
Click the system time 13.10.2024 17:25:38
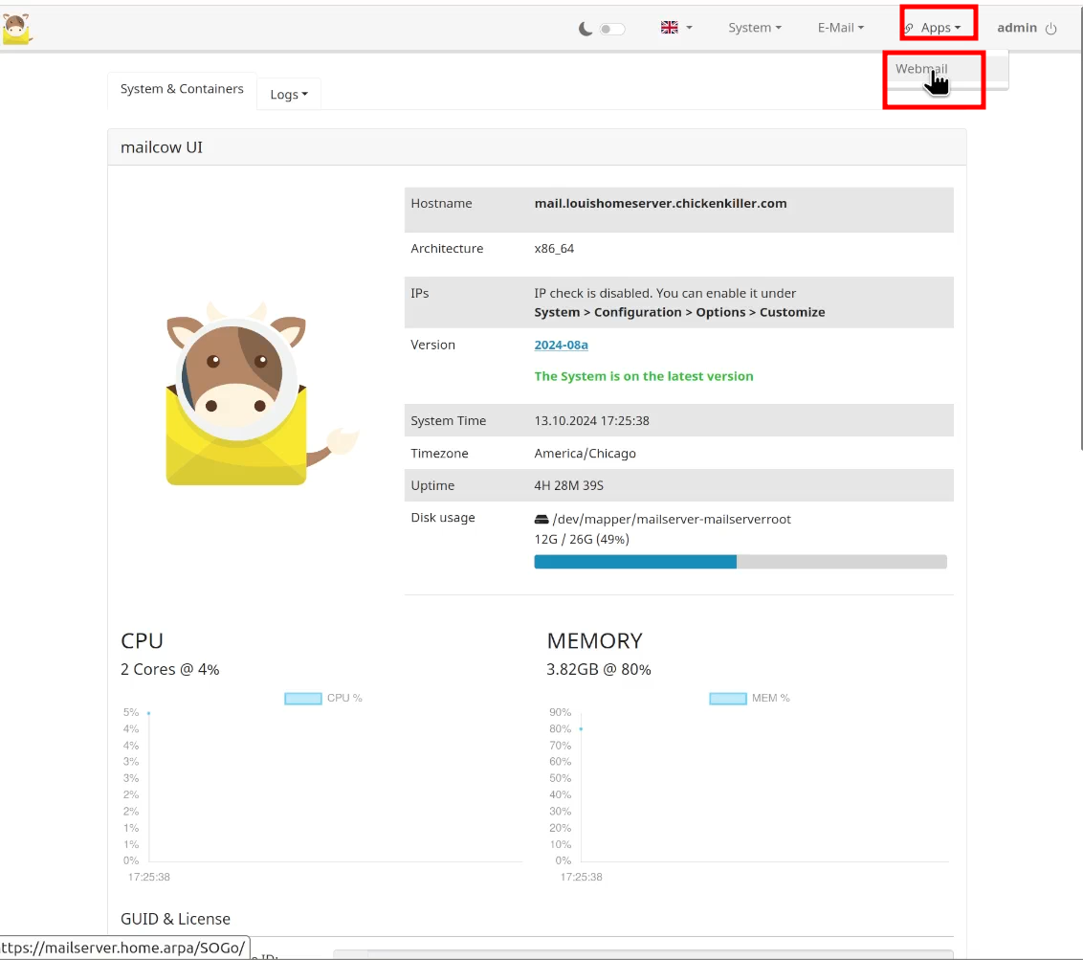(592, 421)
